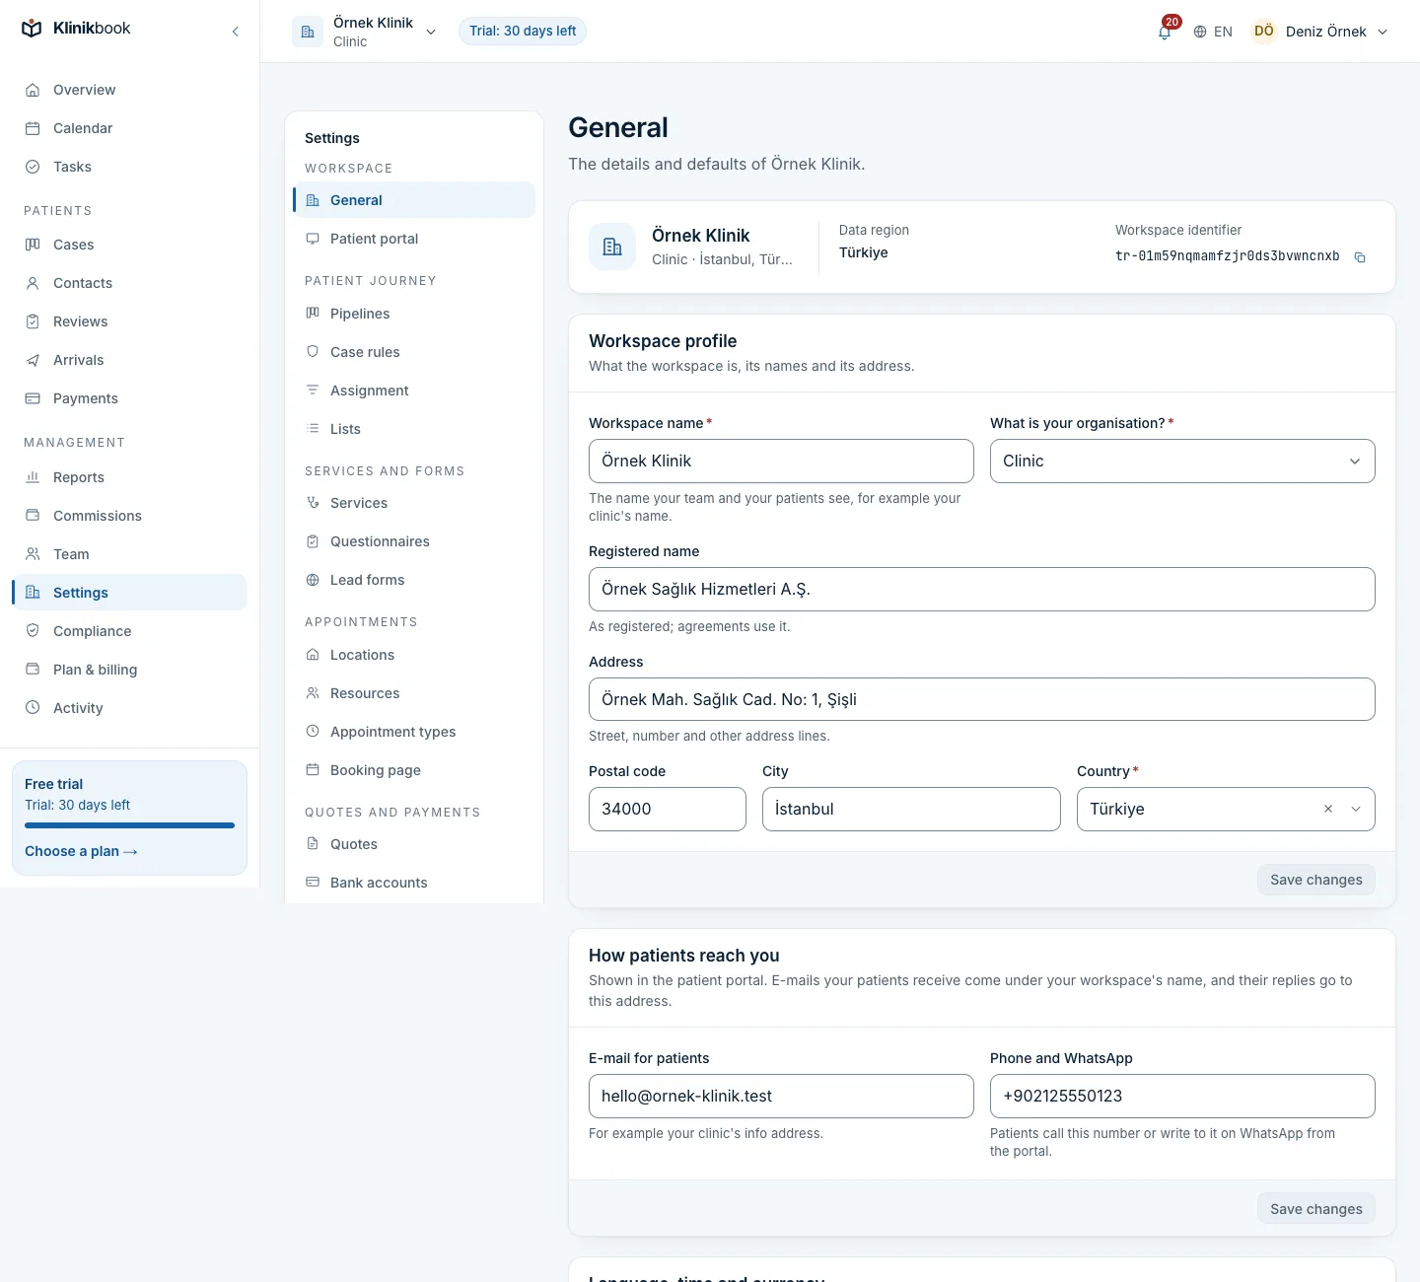Click the Reports chart icon

pos(33,477)
